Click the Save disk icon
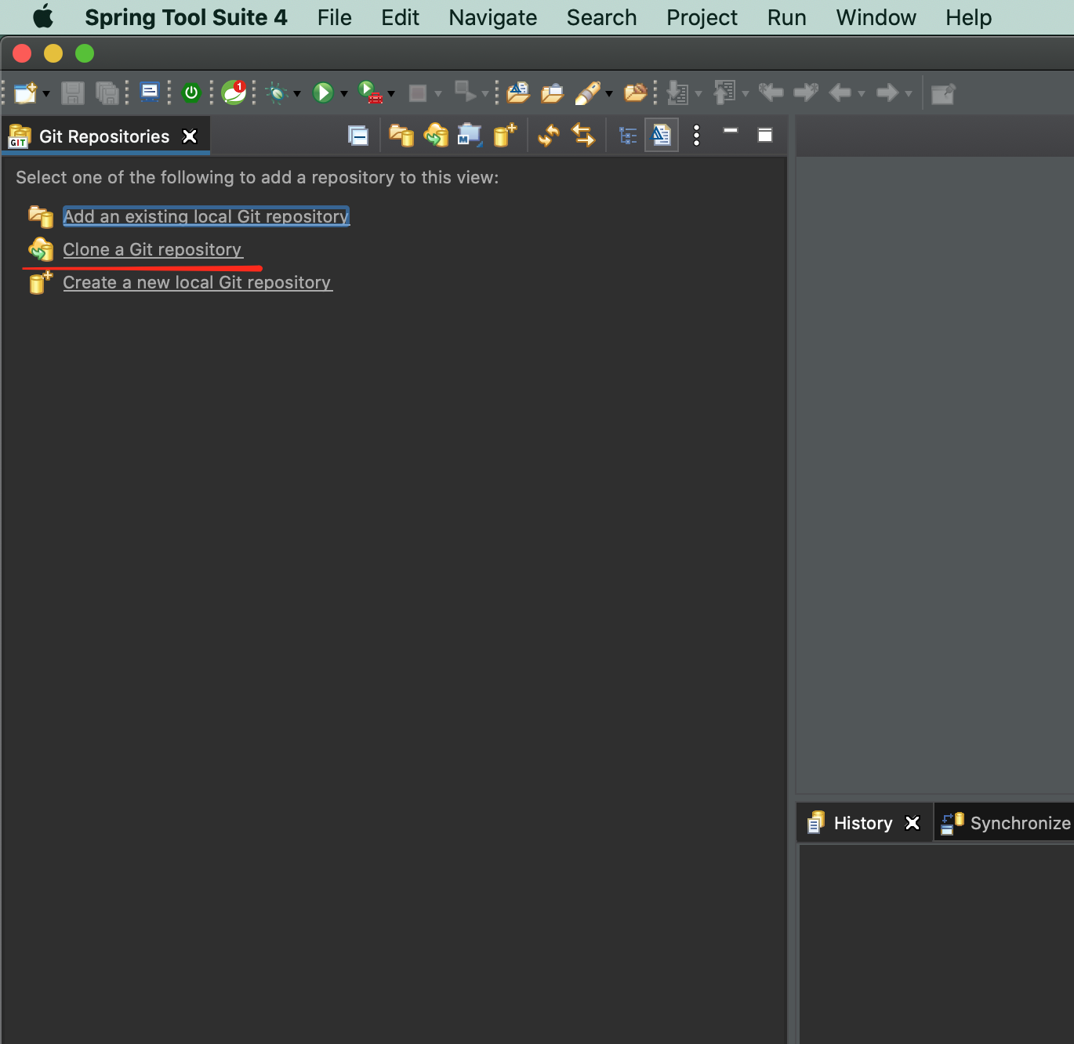Screen dimensions: 1074x1044 [73, 93]
